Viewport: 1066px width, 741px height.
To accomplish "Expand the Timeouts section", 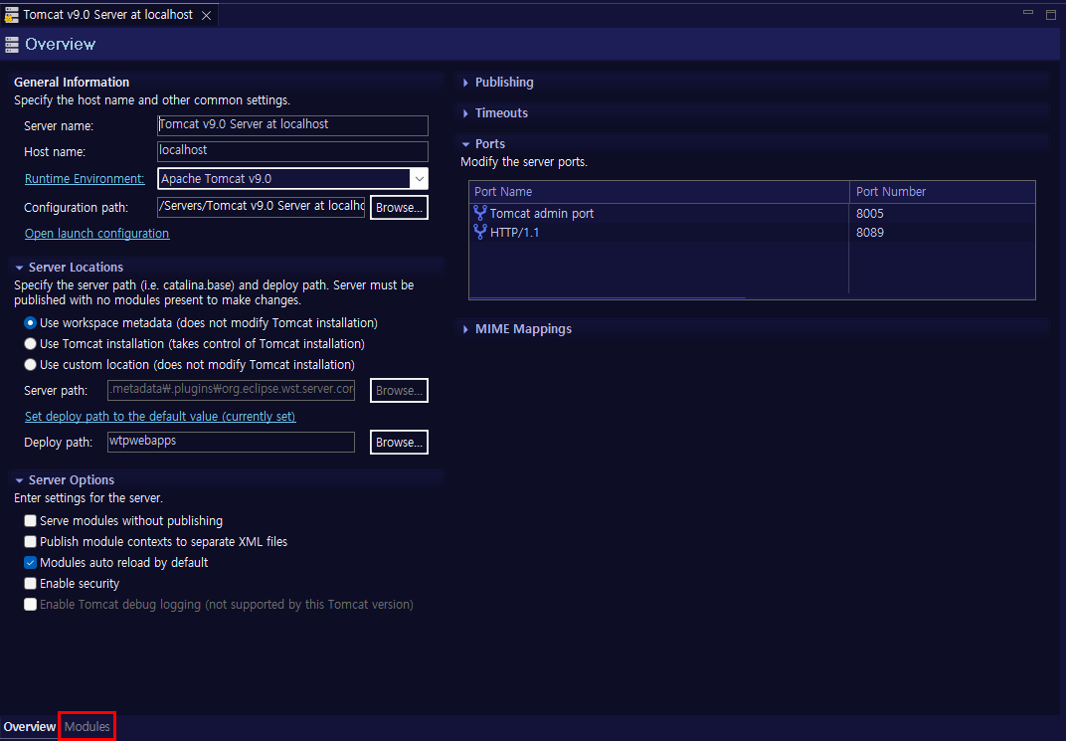I will [465, 113].
